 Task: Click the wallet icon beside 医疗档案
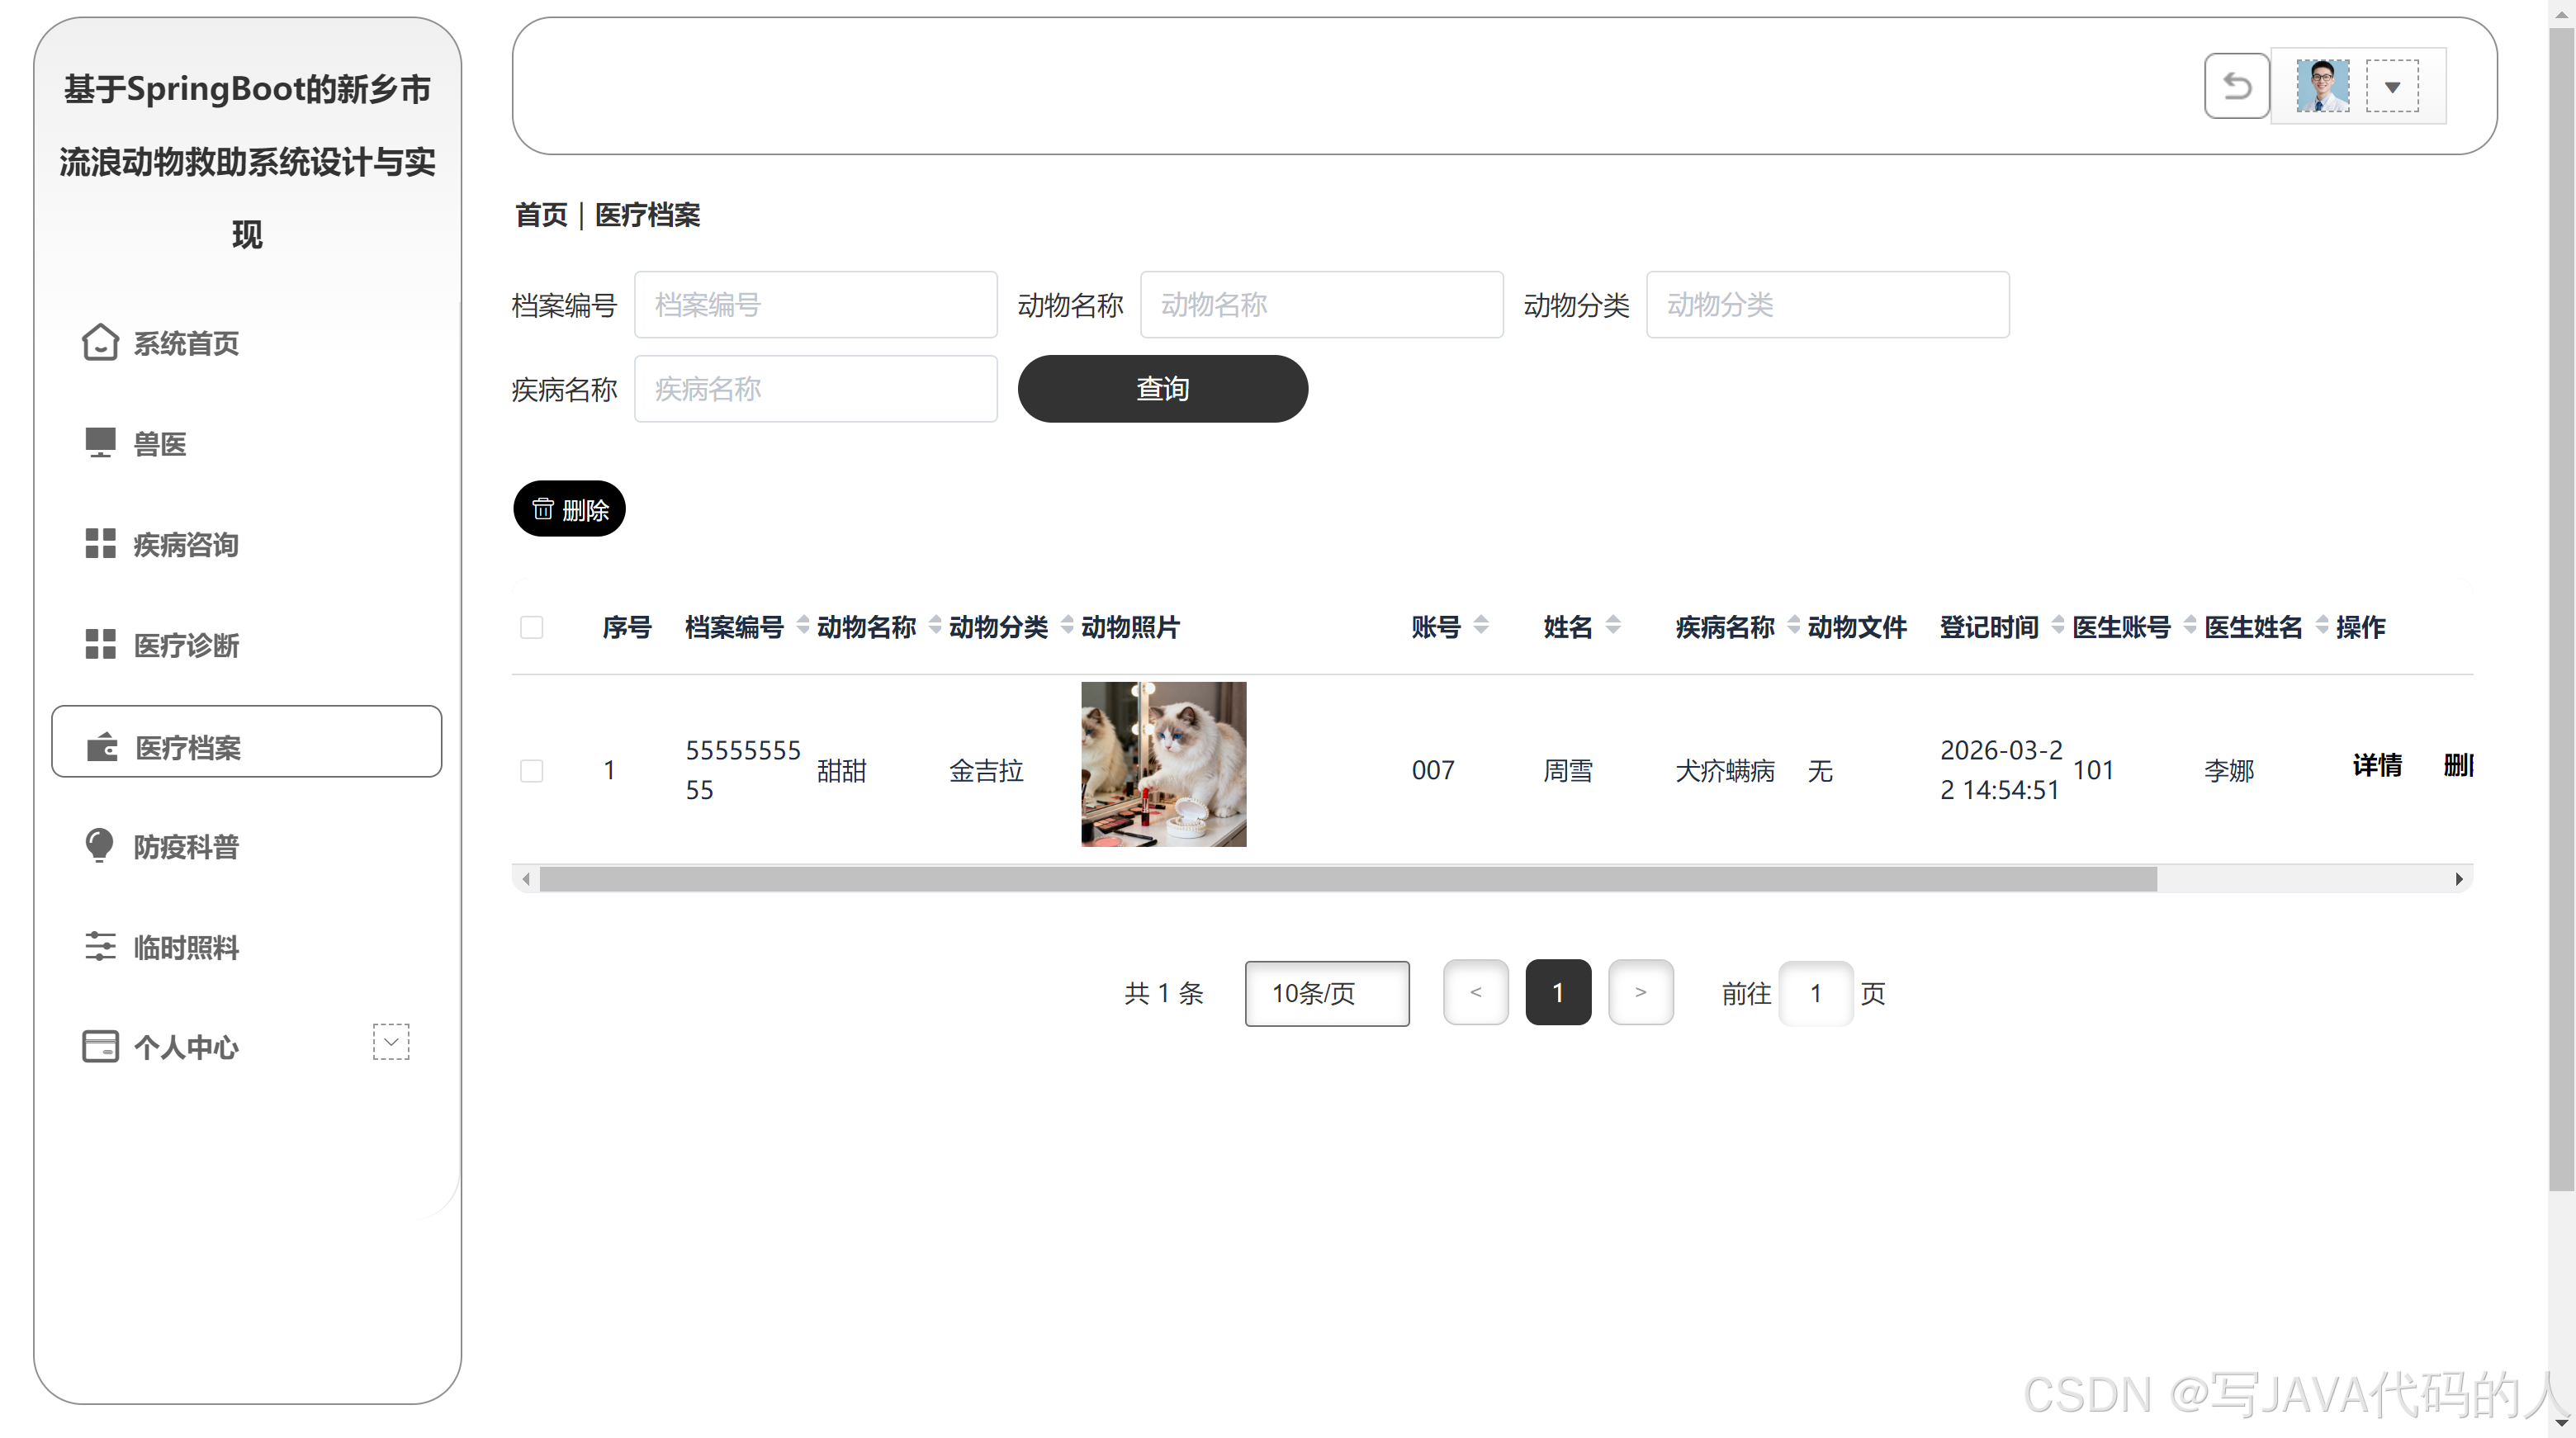coord(101,747)
